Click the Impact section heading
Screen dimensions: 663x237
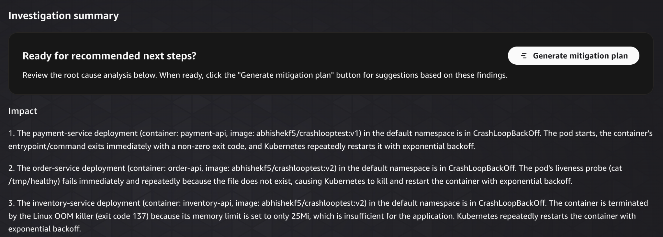(x=23, y=111)
